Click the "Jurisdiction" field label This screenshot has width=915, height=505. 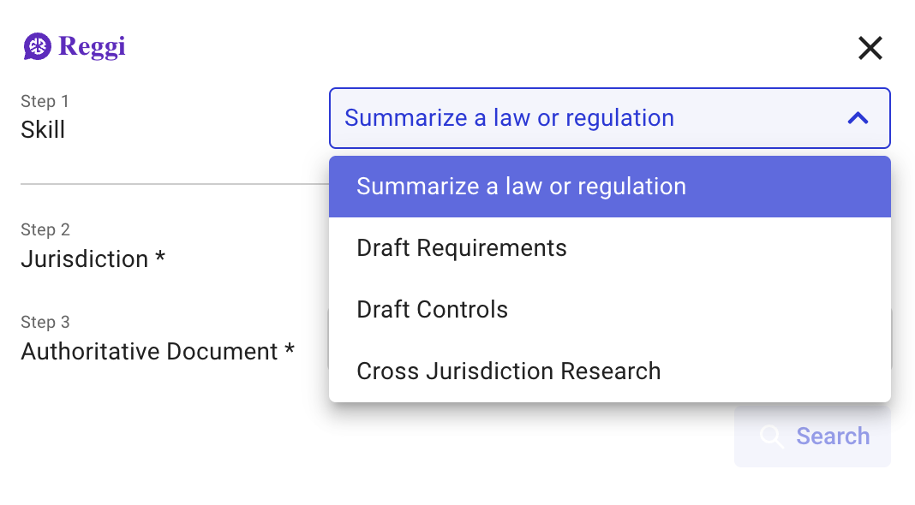tap(84, 259)
